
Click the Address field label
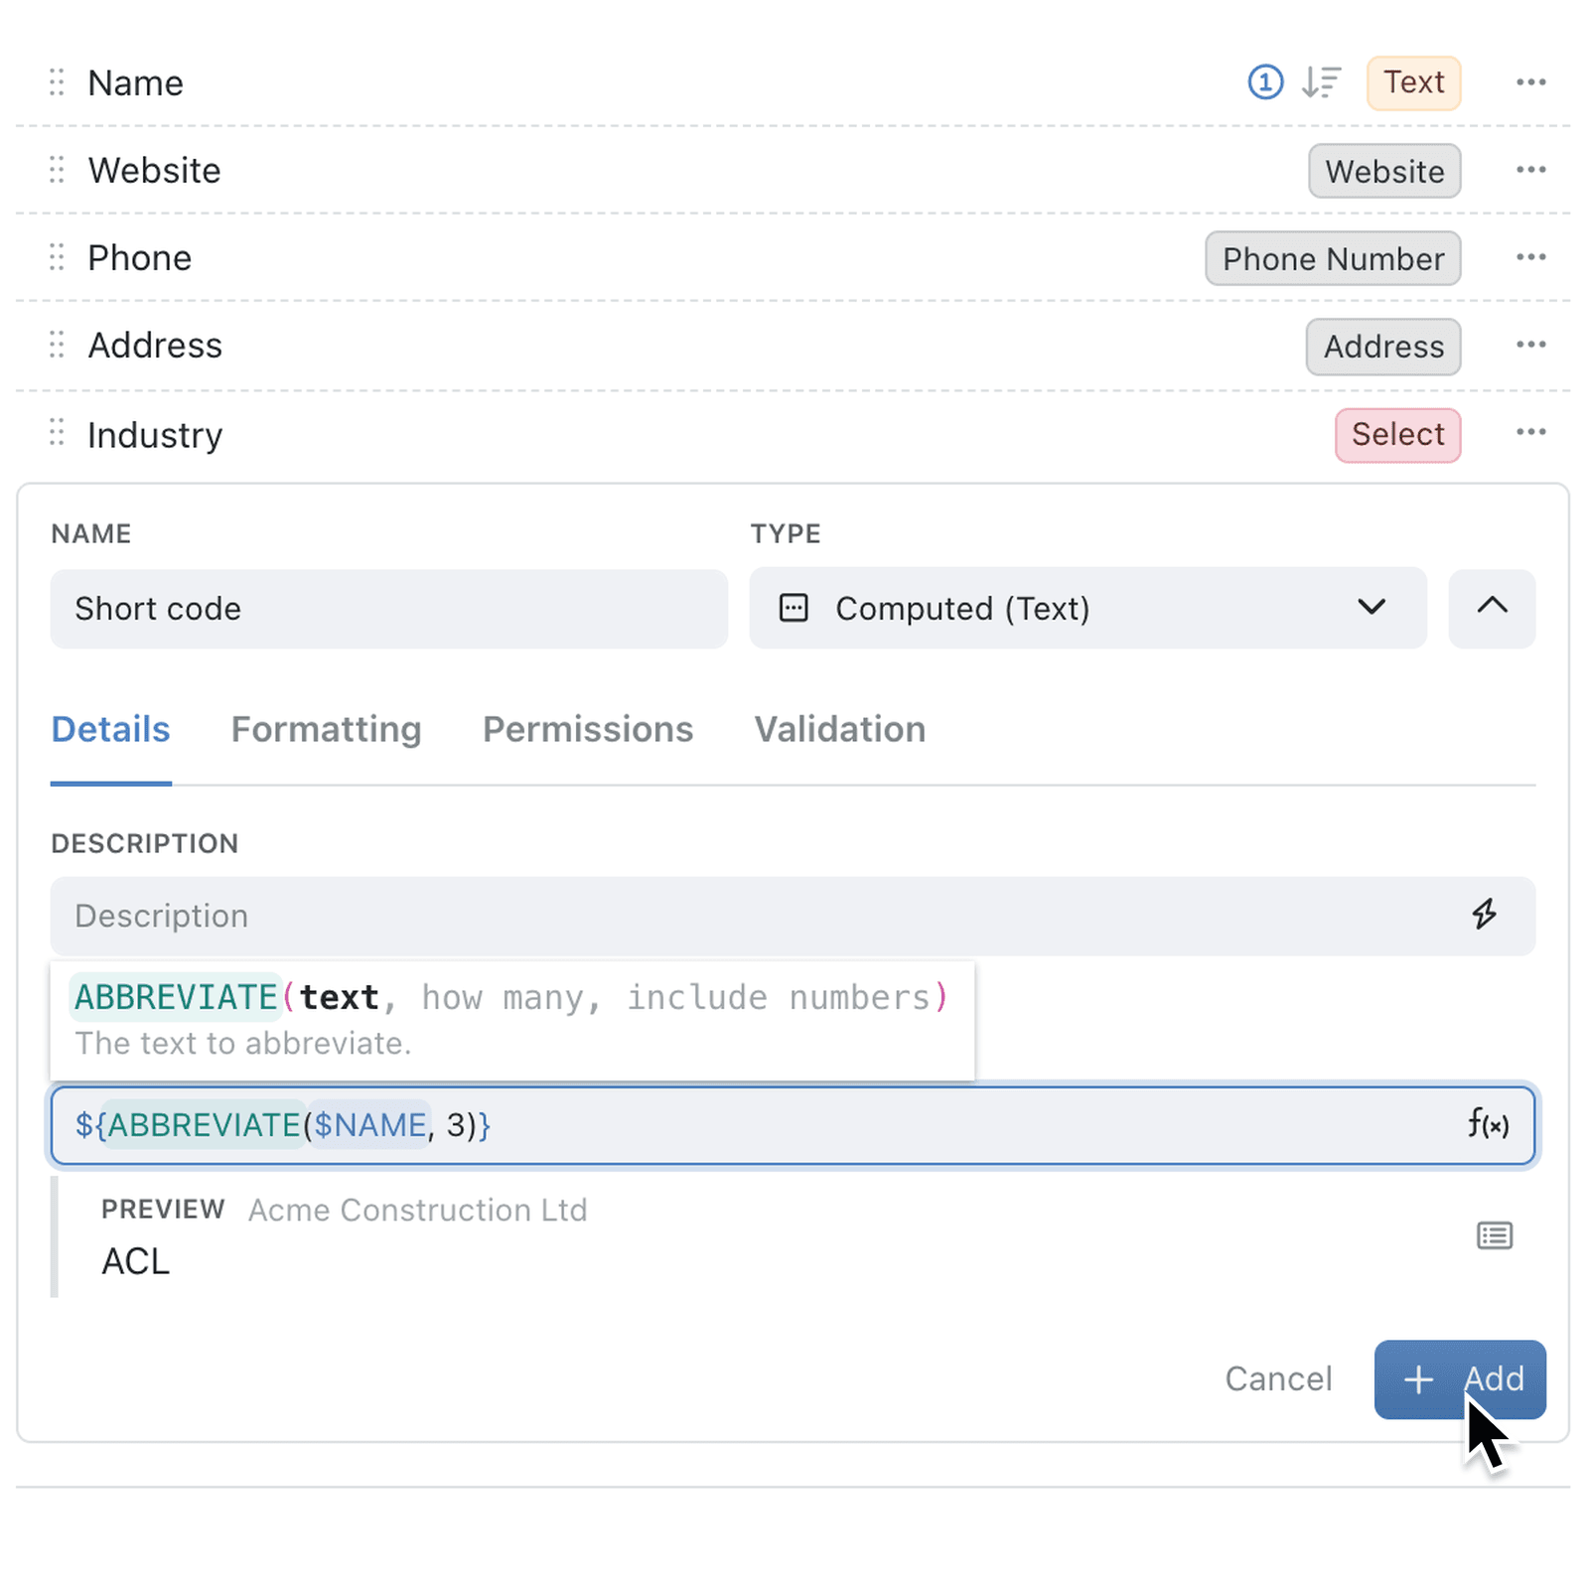point(155,345)
